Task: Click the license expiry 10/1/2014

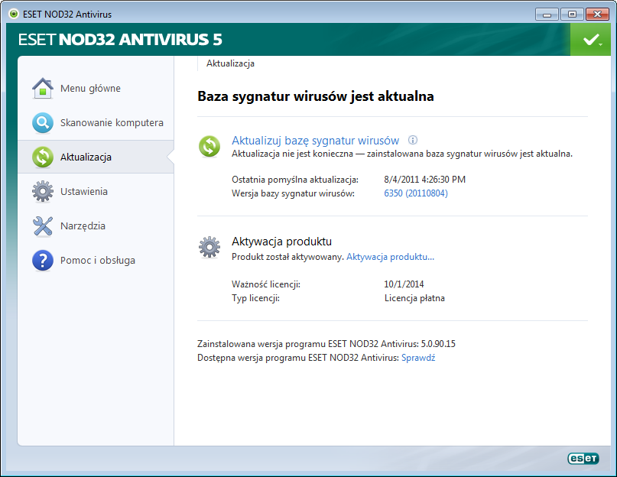Action: [x=404, y=284]
